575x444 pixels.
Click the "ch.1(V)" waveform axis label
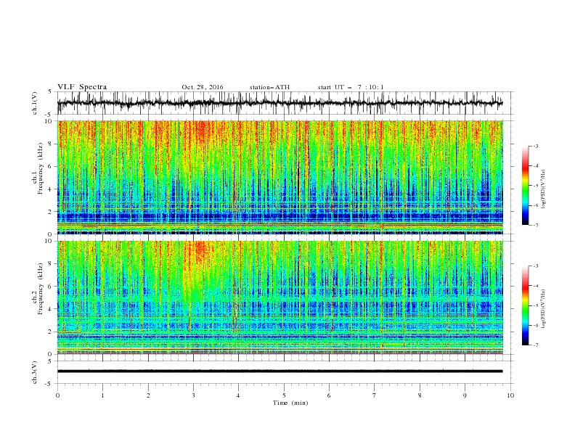coord(35,103)
